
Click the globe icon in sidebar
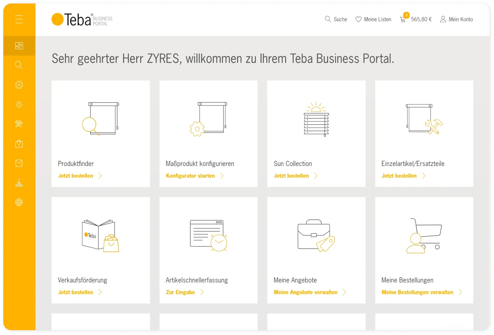[19, 202]
